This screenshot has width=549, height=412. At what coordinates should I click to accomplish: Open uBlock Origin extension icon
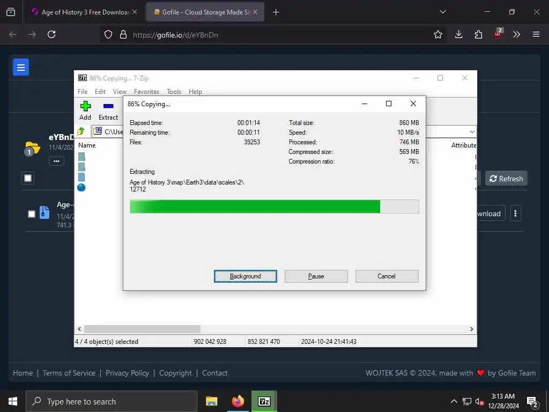click(x=498, y=34)
